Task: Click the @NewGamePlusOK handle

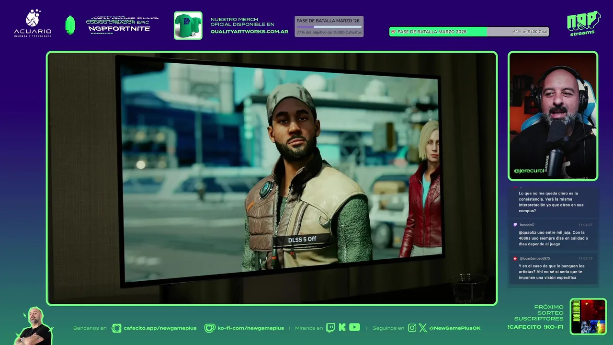Action: [454, 328]
